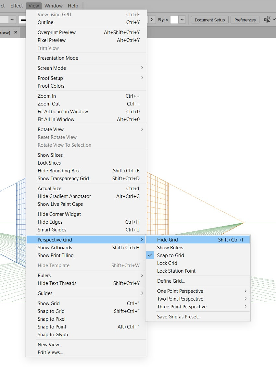Toggle Smart Guides option

(86, 229)
